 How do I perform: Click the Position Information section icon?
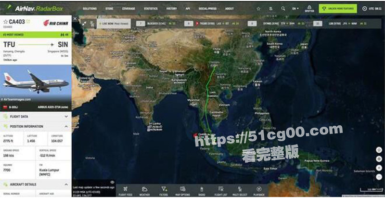[5, 126]
